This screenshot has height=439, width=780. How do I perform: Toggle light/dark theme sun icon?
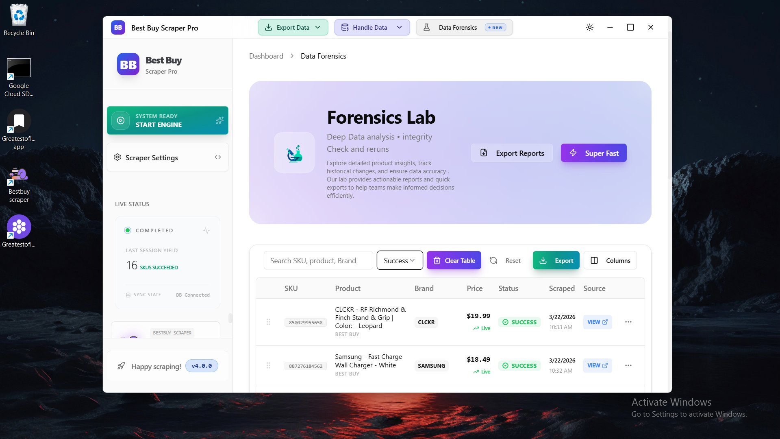coord(590,27)
